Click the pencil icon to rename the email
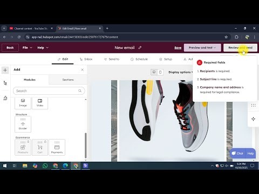This screenshot has height=194, width=259. [140, 47]
